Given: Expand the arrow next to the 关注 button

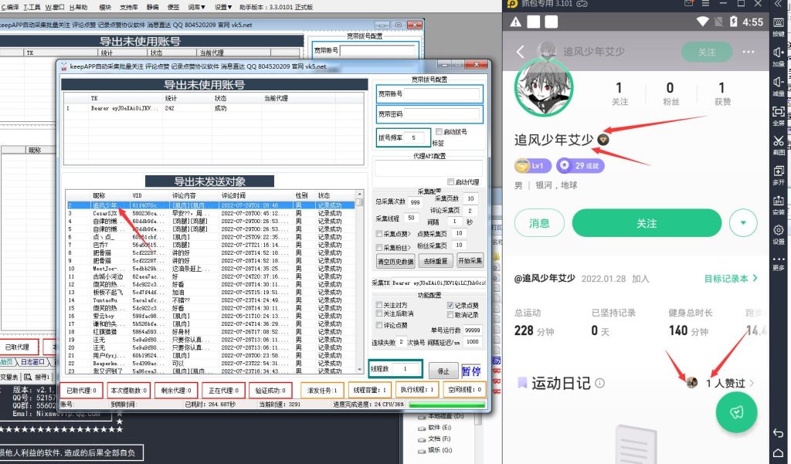Looking at the screenshot, I should (743, 223).
